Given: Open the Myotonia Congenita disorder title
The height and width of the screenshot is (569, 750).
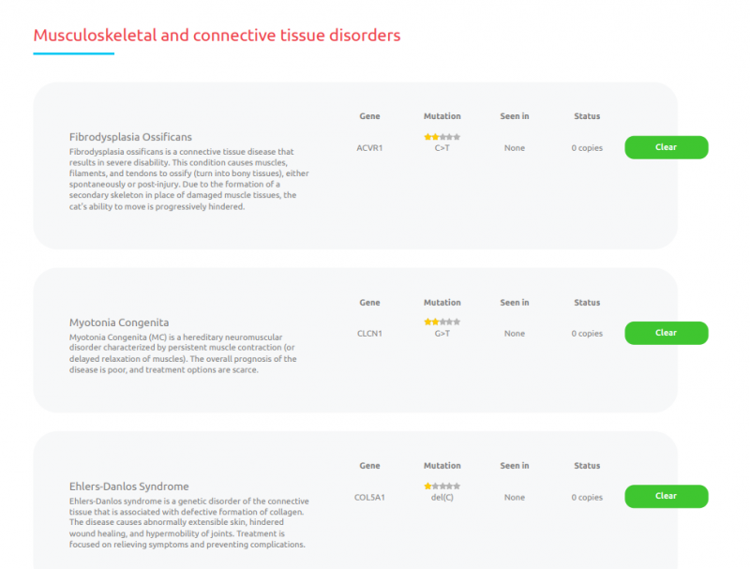Looking at the screenshot, I should click(x=119, y=322).
